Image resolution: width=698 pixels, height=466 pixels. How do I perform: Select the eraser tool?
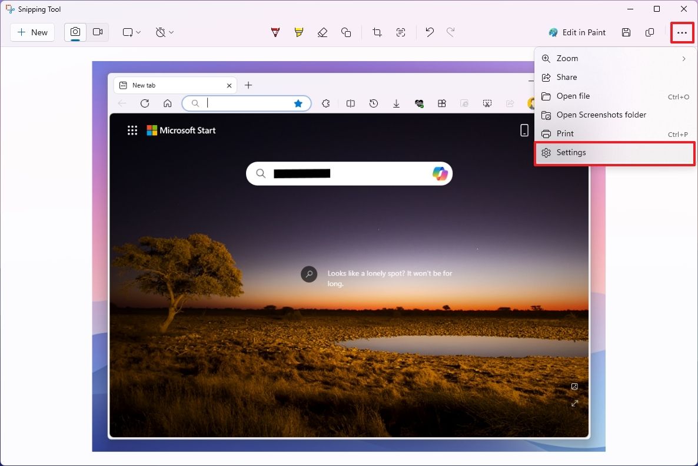[322, 32]
